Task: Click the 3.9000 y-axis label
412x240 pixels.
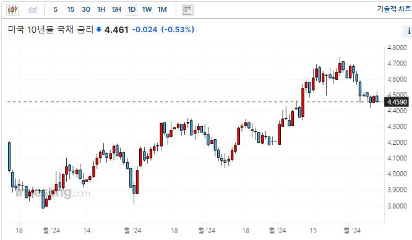Action: (397, 190)
